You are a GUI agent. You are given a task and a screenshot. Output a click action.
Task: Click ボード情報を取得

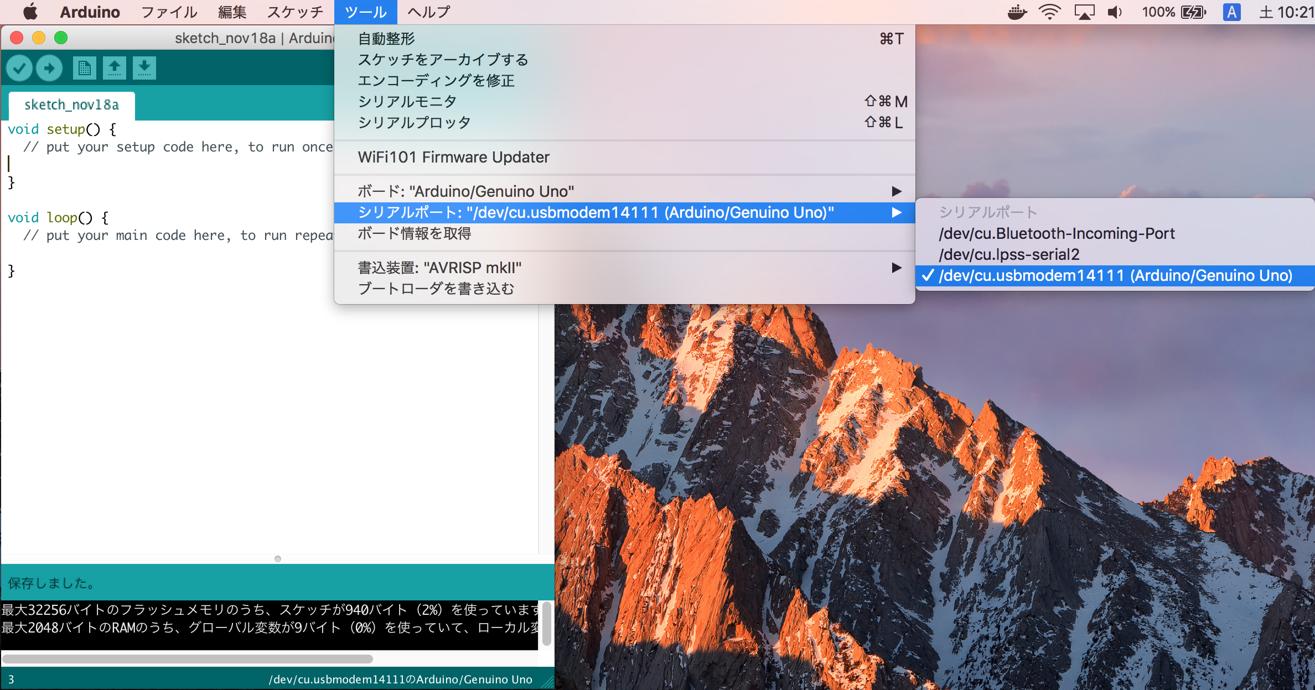624,233
